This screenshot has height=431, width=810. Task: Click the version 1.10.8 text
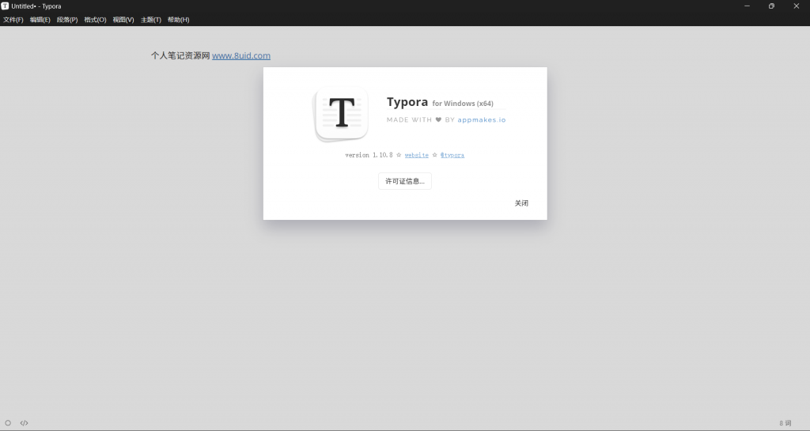369,155
